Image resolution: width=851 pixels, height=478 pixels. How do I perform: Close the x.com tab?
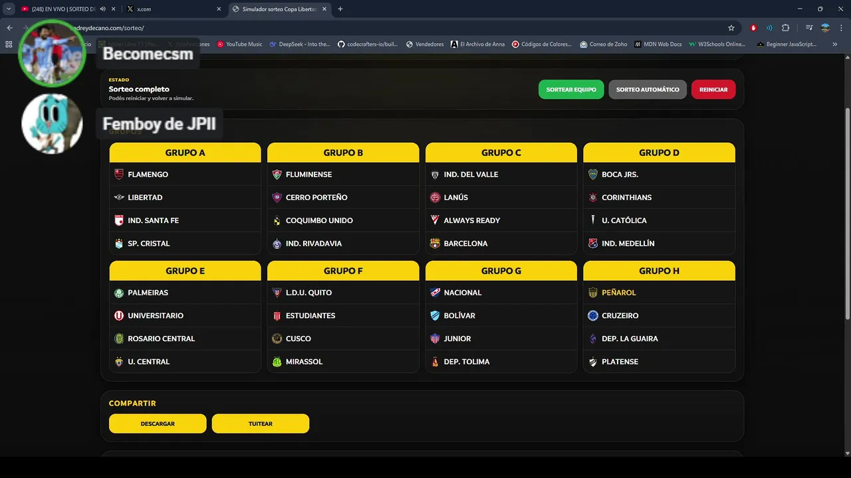pos(219,9)
